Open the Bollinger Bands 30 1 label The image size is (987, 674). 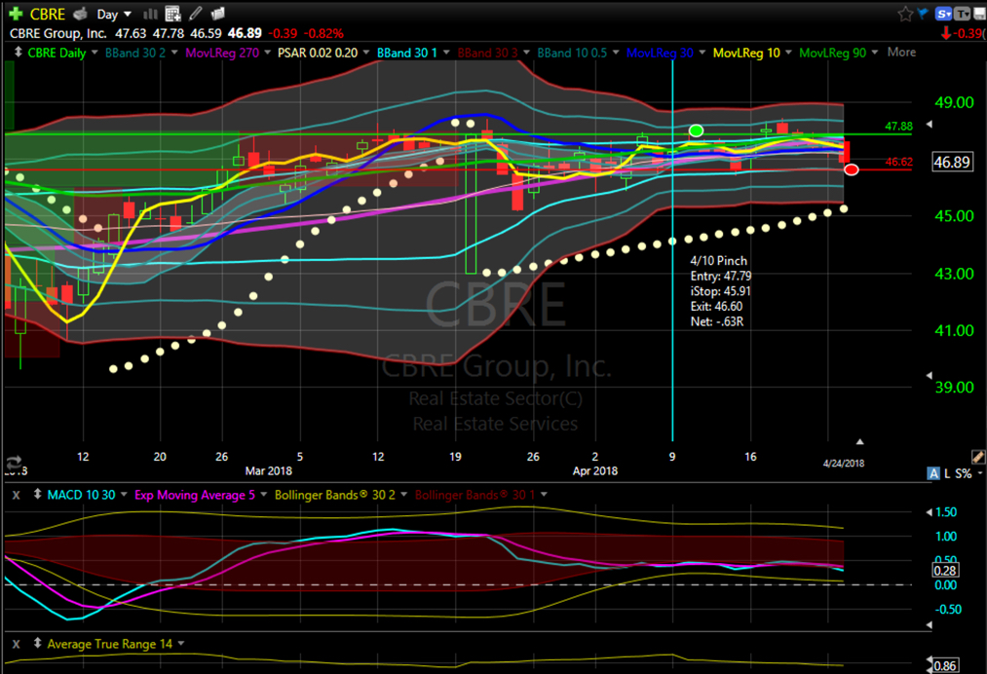(x=475, y=496)
